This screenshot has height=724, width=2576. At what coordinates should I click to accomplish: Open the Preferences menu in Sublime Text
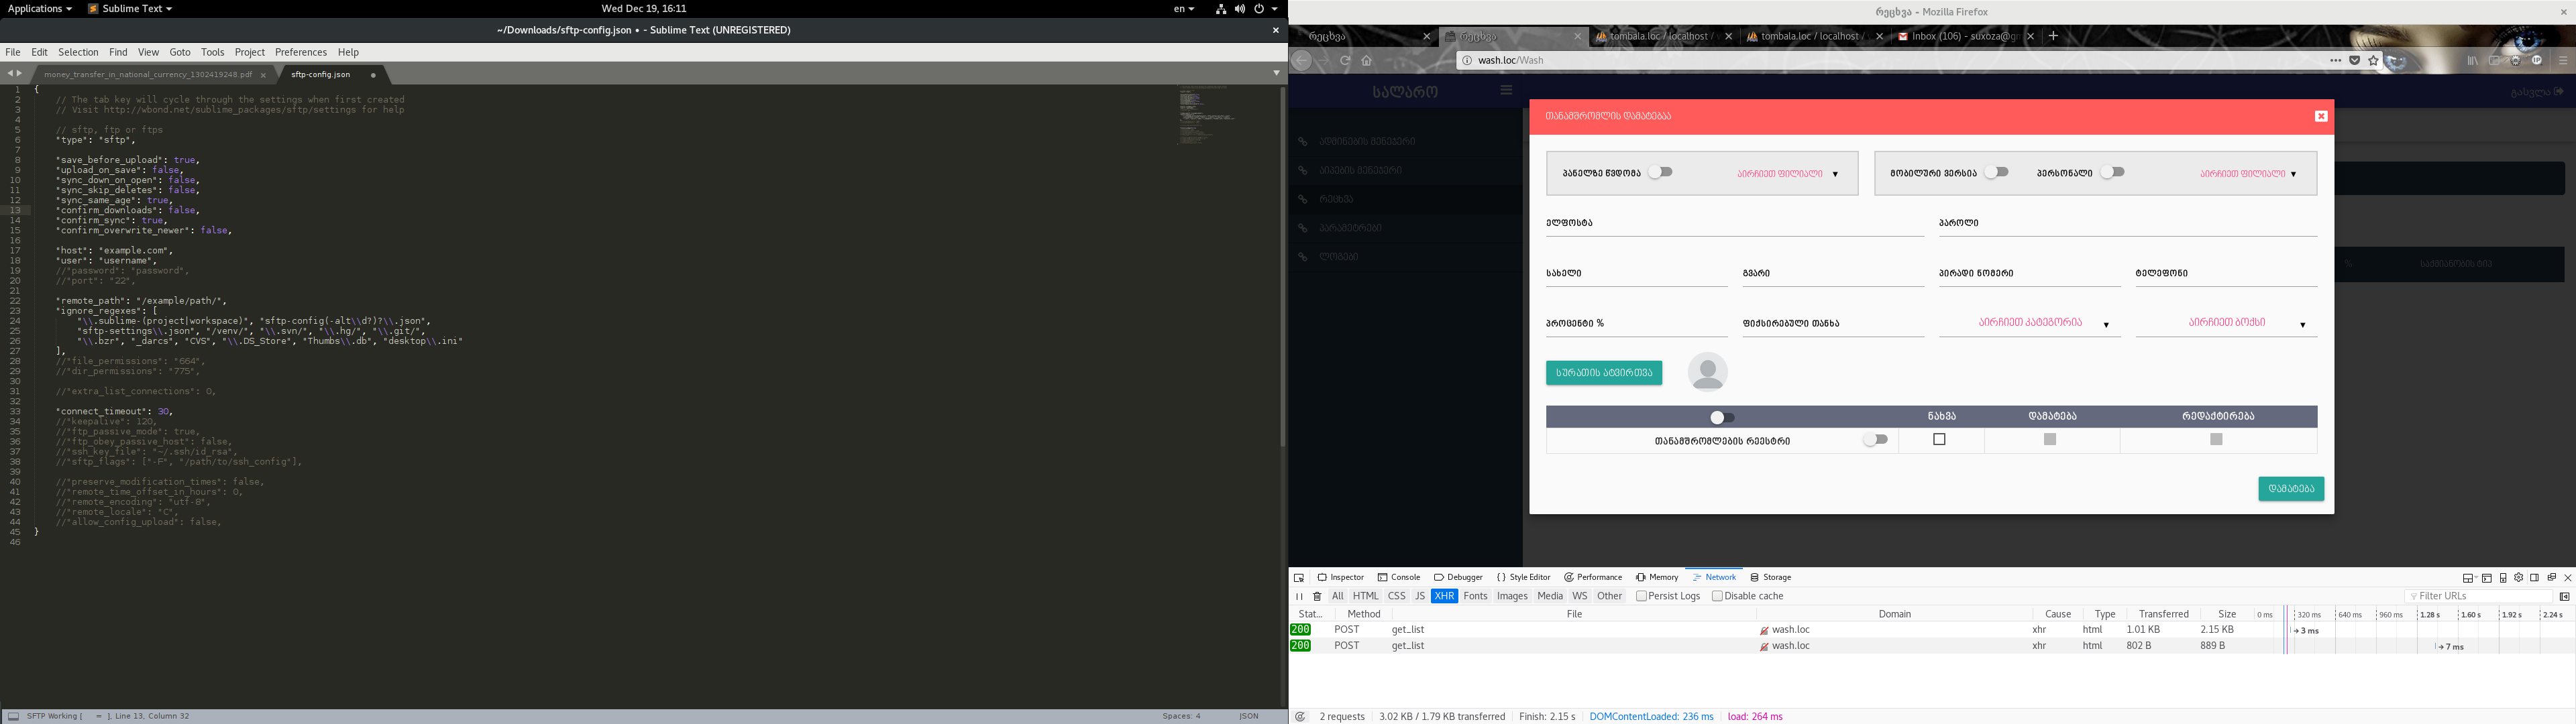(301, 52)
